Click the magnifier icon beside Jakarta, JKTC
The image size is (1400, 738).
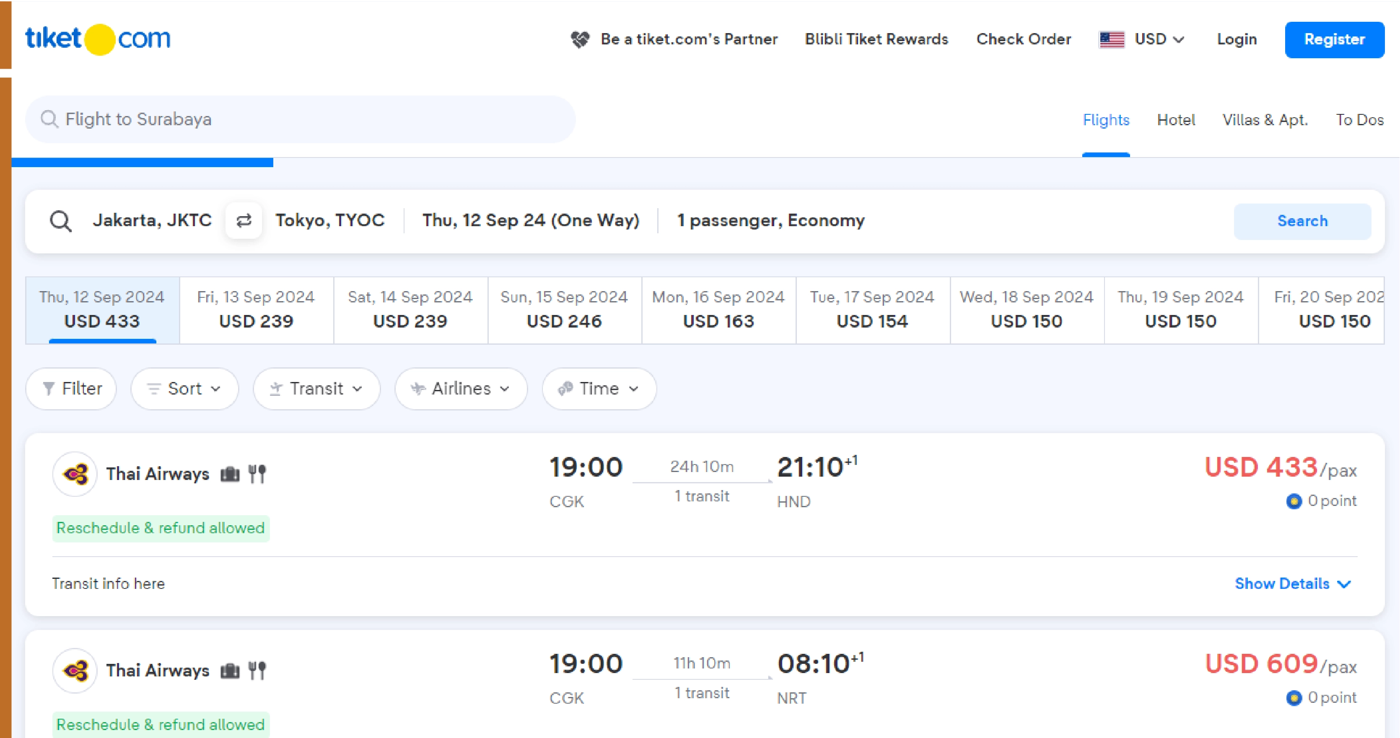click(61, 220)
